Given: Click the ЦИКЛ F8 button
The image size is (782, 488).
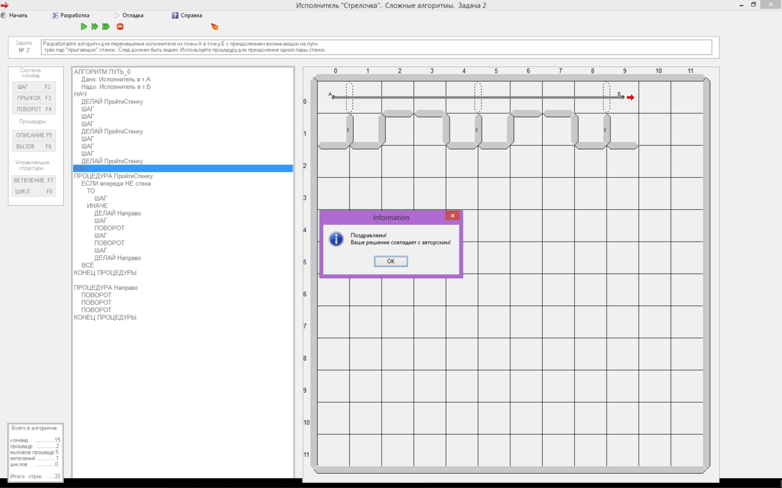Looking at the screenshot, I should point(34,192).
